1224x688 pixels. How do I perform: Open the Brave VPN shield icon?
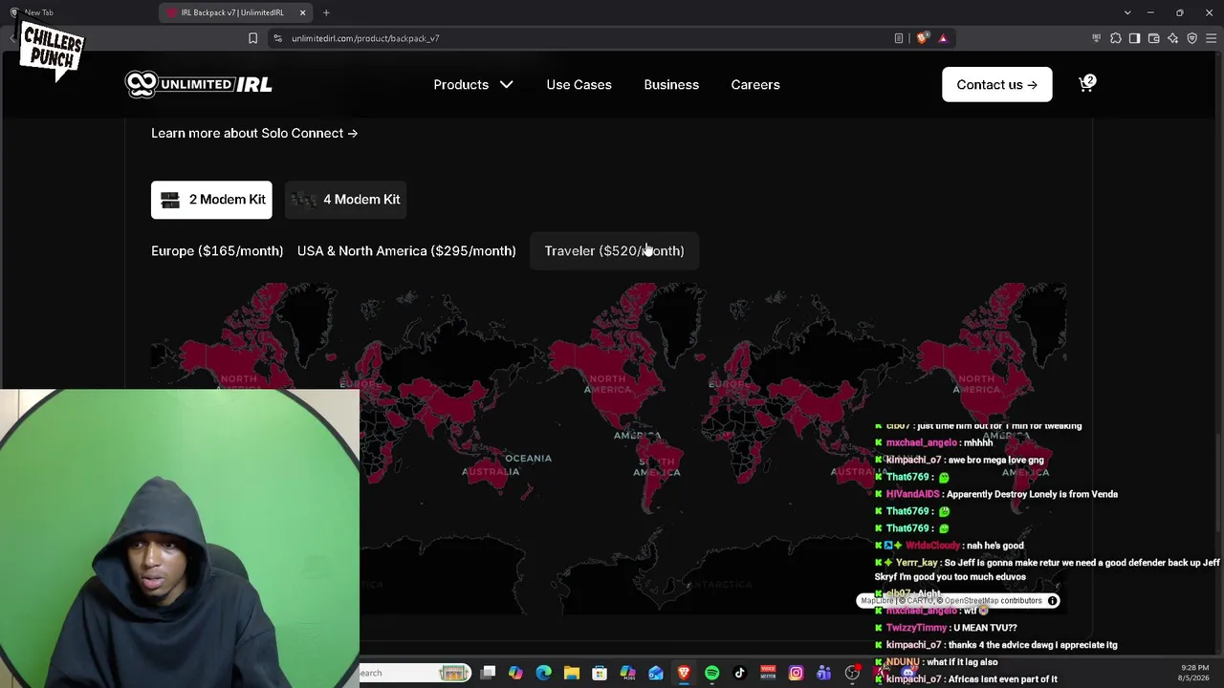[x=1191, y=38]
